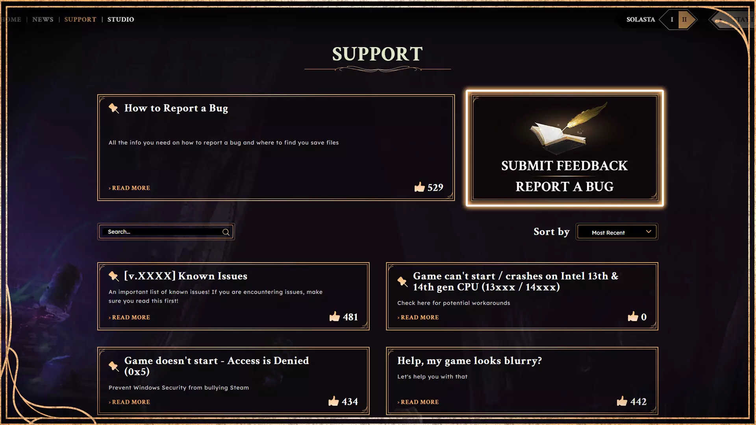Click thumbs-up on Known Issues article
The image size is (756, 425).
[335, 317]
